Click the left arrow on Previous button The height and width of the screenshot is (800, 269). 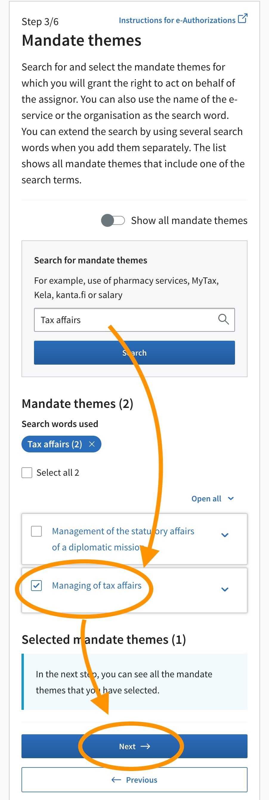[x=116, y=780]
